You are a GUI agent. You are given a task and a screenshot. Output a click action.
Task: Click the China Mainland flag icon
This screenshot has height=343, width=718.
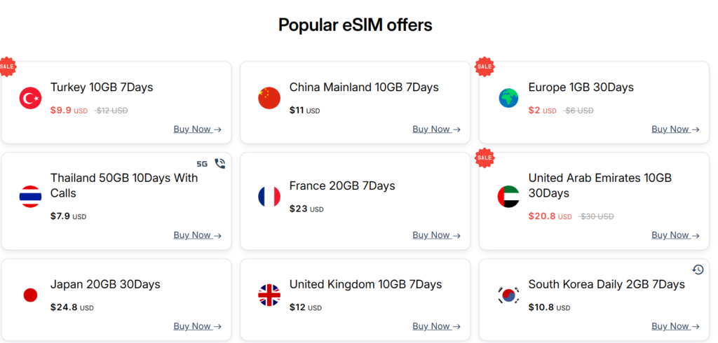click(269, 98)
